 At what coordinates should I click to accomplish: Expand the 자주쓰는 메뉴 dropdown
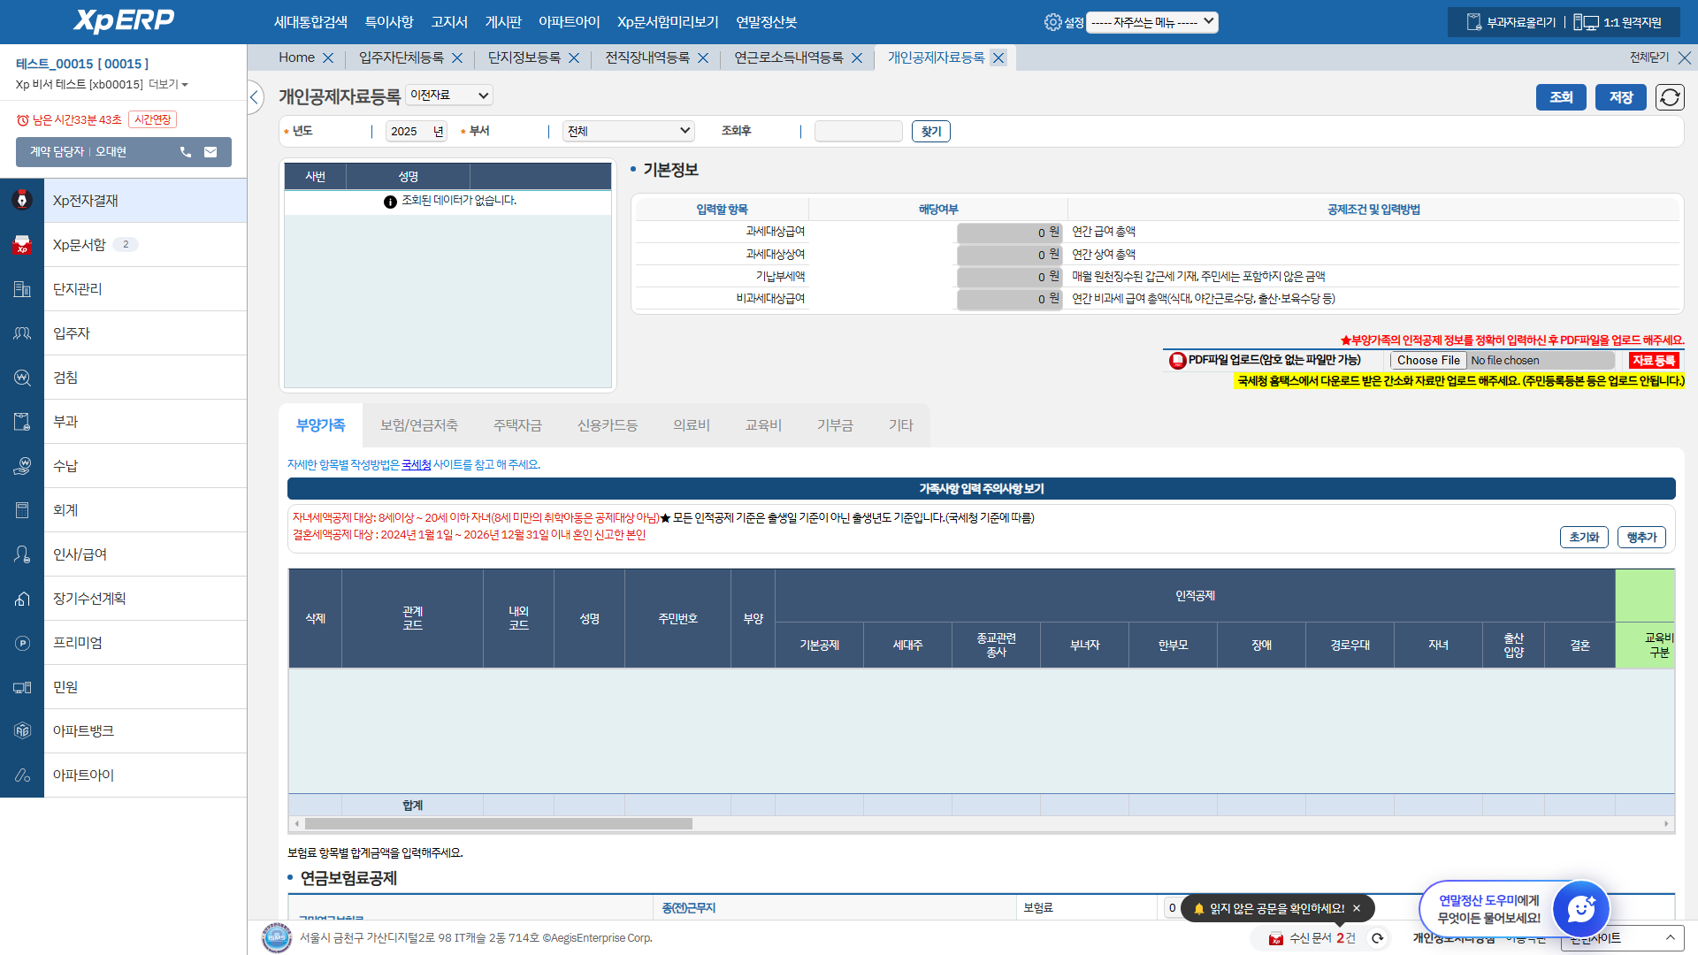(x=1151, y=22)
